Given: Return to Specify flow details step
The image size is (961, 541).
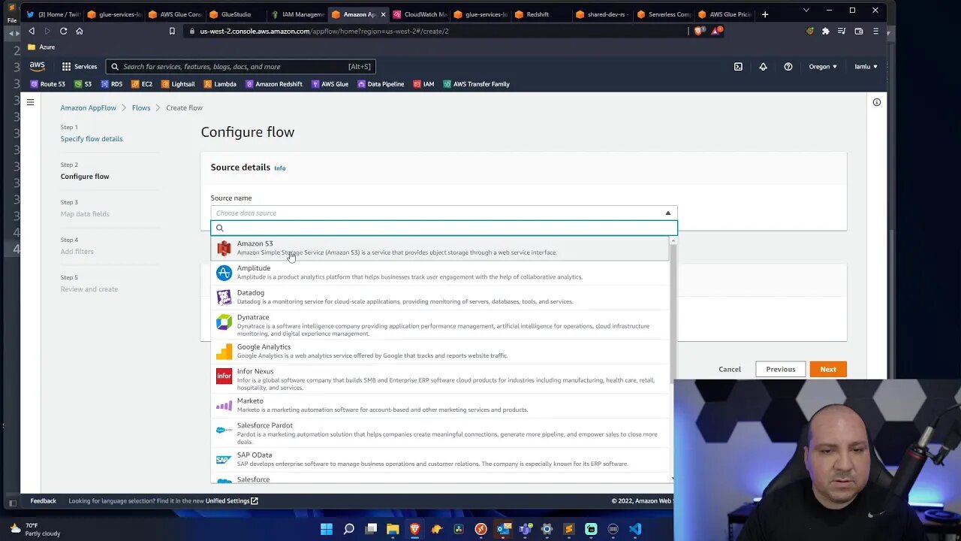Looking at the screenshot, I should click(x=92, y=139).
